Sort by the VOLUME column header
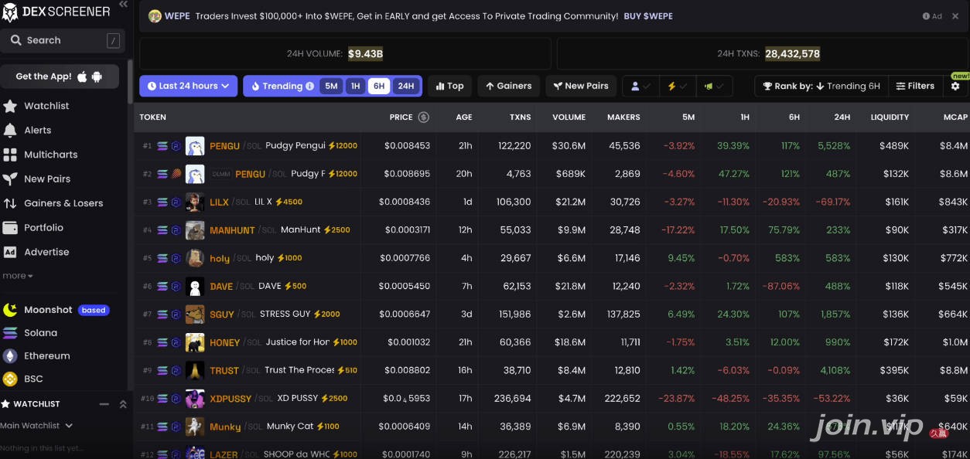This screenshot has width=970, height=459. [569, 117]
